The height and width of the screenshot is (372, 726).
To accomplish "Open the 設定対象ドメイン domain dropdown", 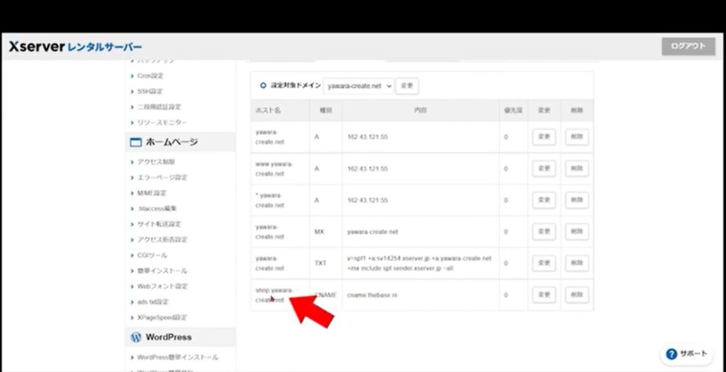I will pos(358,86).
